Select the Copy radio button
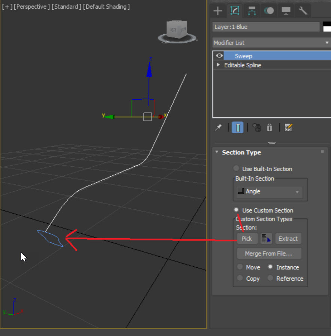 coord(240,278)
